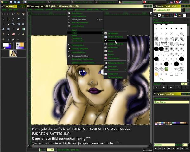Open the 50% zoom dropdown in the status bar
190x152 pixels.
[55, 150]
